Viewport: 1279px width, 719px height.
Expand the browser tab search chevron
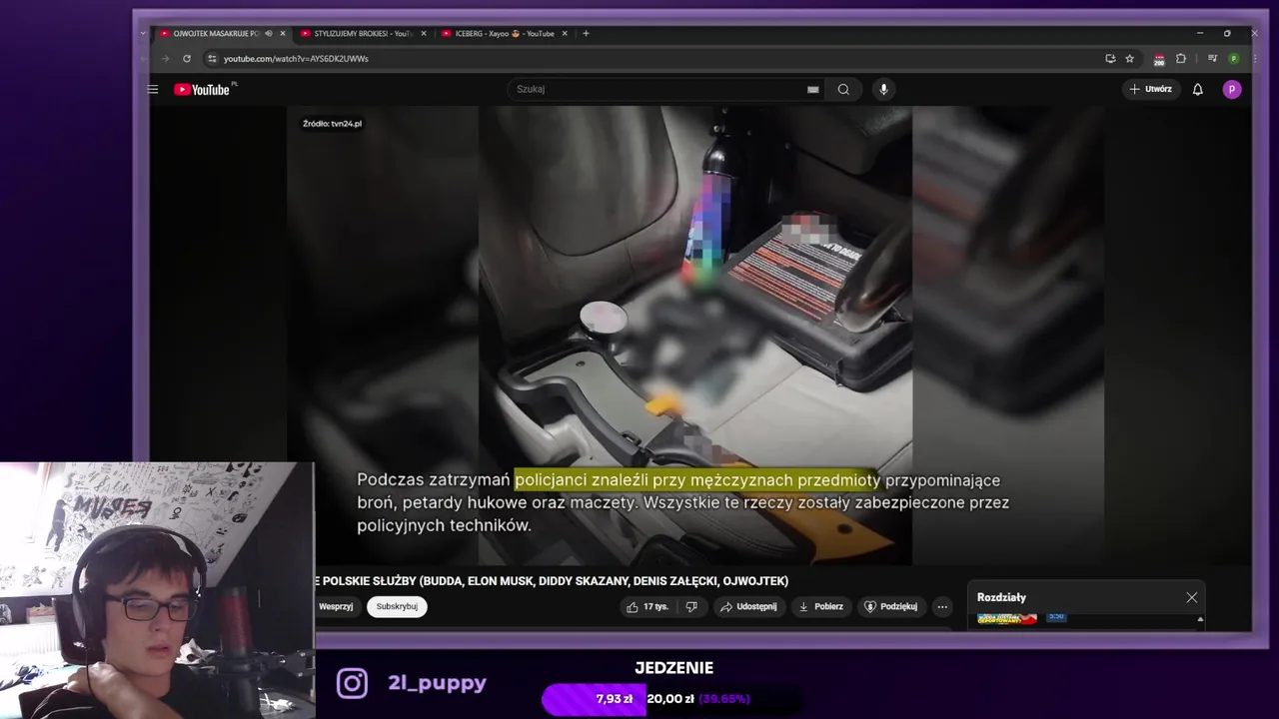(143, 33)
